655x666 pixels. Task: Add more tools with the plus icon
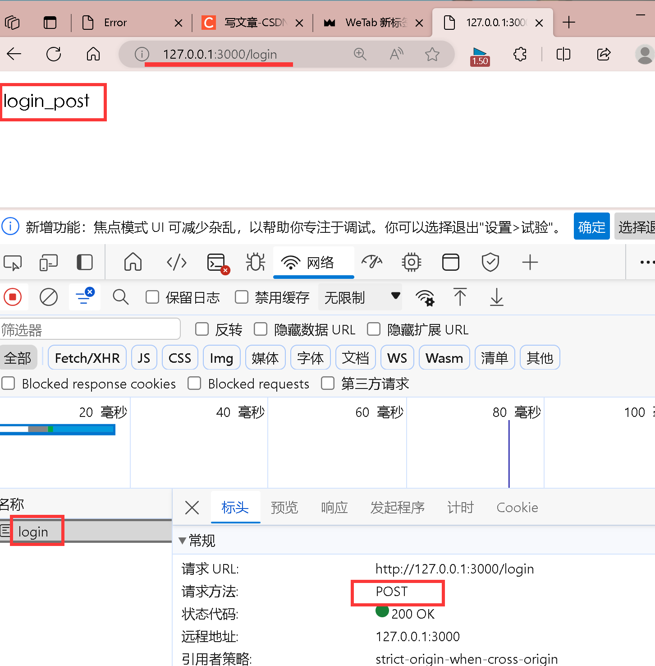click(x=530, y=262)
